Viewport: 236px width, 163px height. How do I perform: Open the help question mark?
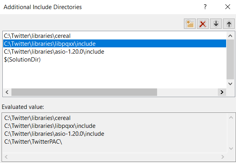click(205, 7)
